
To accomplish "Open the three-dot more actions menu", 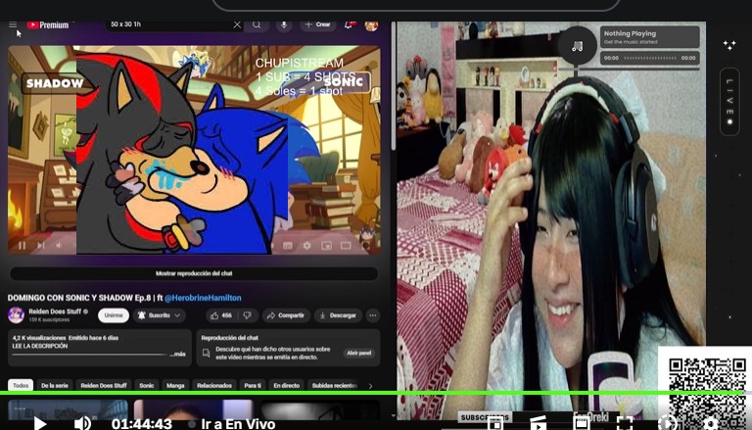I will click(373, 315).
